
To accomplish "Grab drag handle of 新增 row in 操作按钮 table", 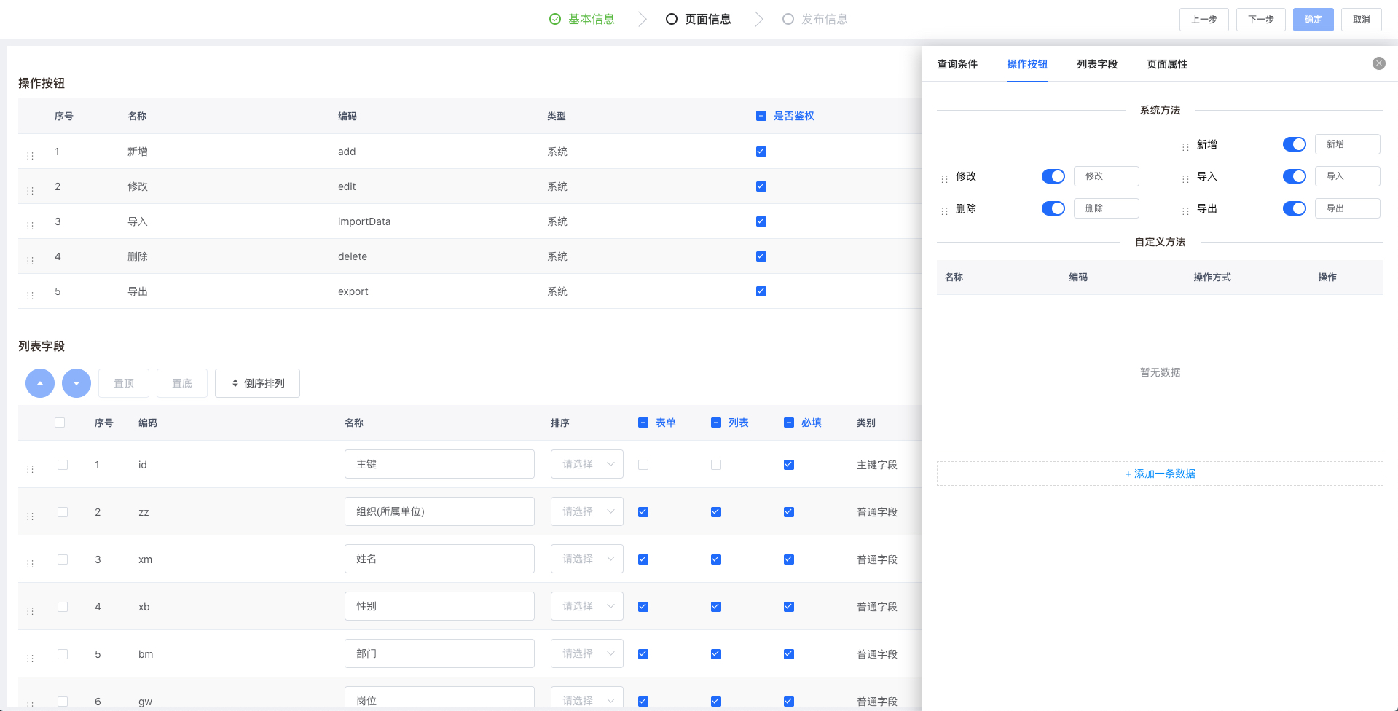I will [x=30, y=156].
